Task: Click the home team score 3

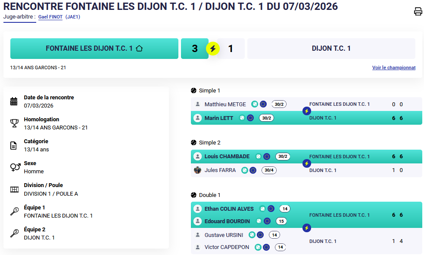Action: click(195, 49)
